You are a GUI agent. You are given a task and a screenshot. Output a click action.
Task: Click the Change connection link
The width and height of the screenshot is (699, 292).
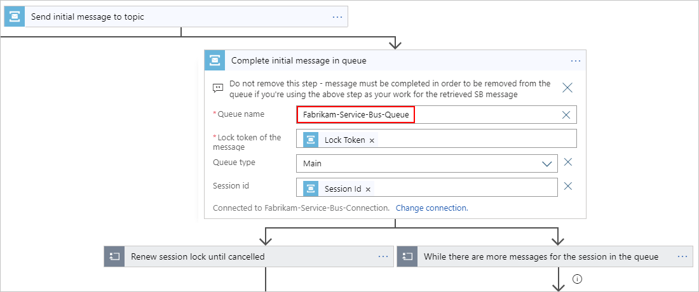431,208
